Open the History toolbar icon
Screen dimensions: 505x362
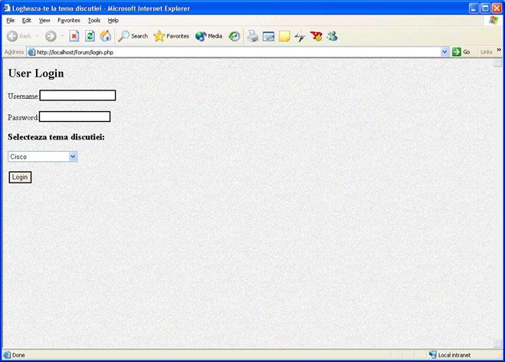point(234,36)
